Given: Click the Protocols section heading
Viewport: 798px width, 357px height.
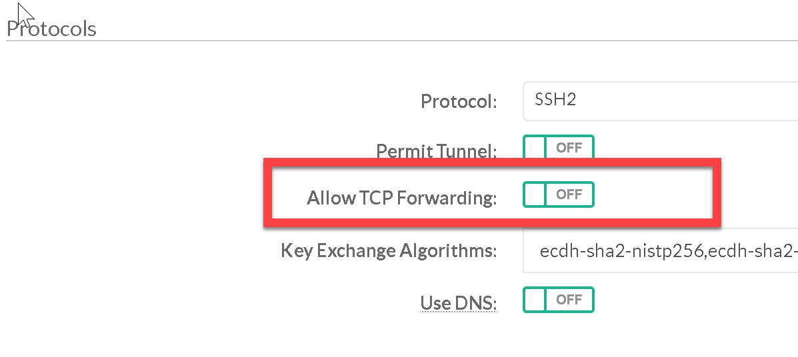Looking at the screenshot, I should [x=51, y=29].
